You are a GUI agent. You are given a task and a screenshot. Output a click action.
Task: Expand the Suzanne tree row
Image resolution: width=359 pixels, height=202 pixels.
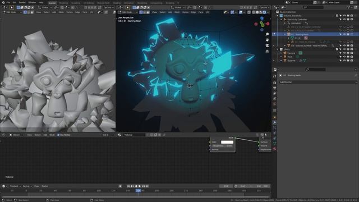click(282, 61)
